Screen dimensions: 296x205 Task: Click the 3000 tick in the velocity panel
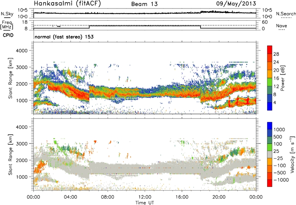(22, 144)
